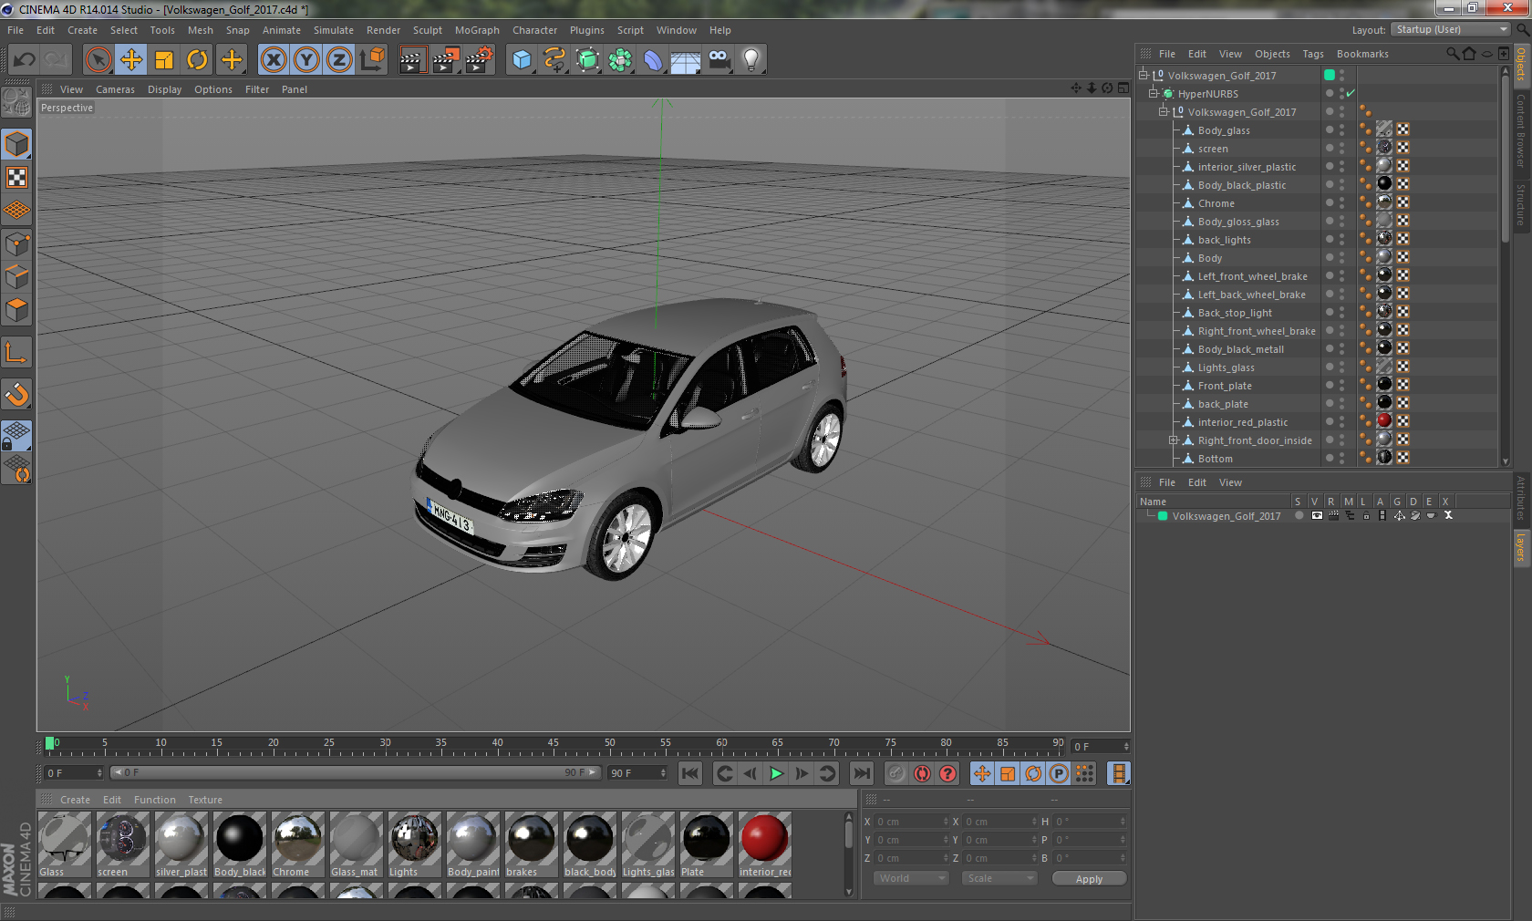Toggle layer Volkswagen_Golf_2017 view visibility icon
The width and height of the screenshot is (1532, 921).
pyautogui.click(x=1317, y=515)
